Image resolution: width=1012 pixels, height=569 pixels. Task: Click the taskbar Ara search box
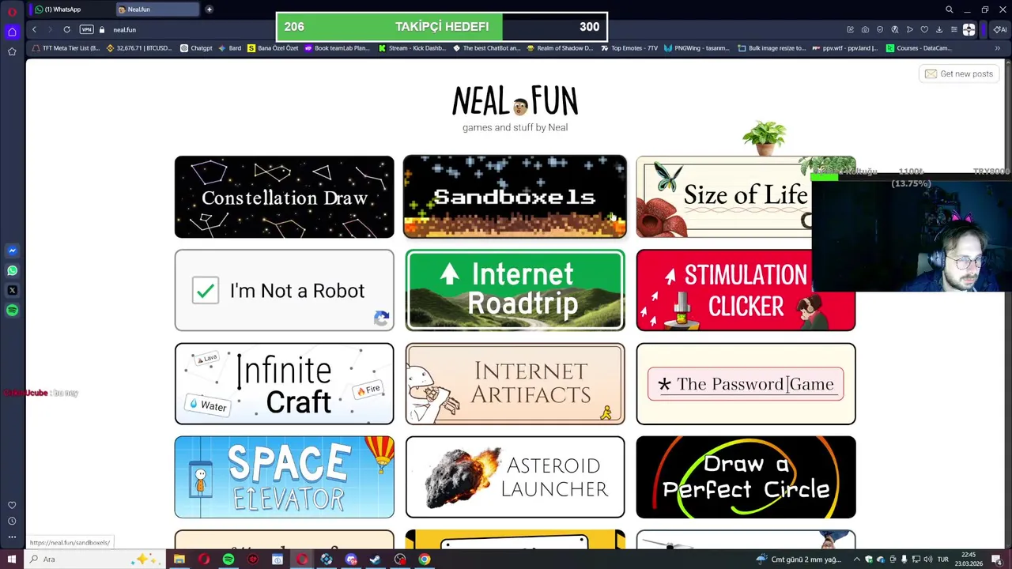pyautogui.click(x=93, y=559)
